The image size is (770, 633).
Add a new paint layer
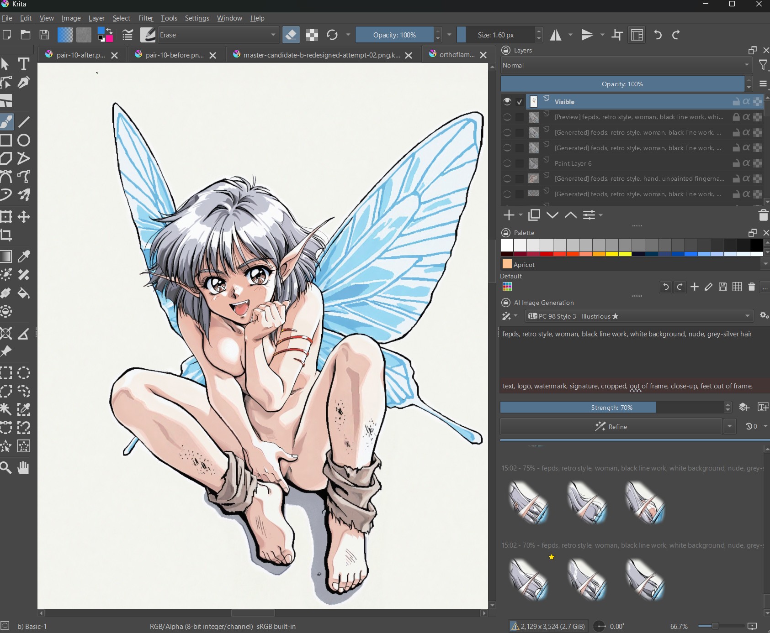pyautogui.click(x=509, y=215)
